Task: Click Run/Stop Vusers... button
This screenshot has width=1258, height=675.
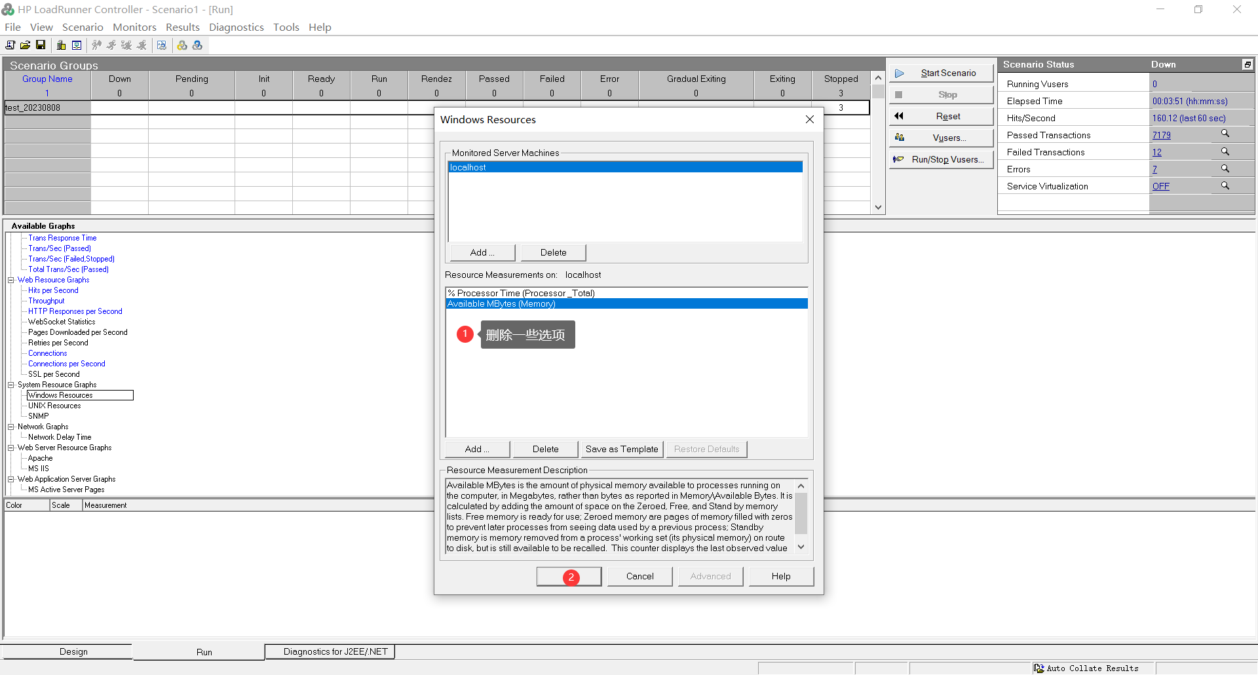Action: coord(941,159)
